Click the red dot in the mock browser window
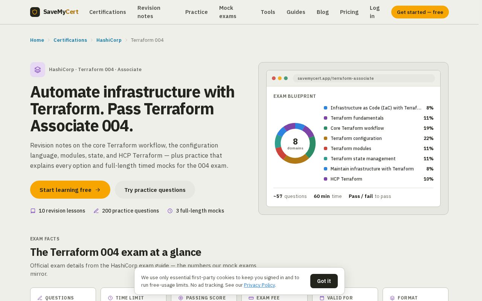The image size is (482, 301). [274, 78]
